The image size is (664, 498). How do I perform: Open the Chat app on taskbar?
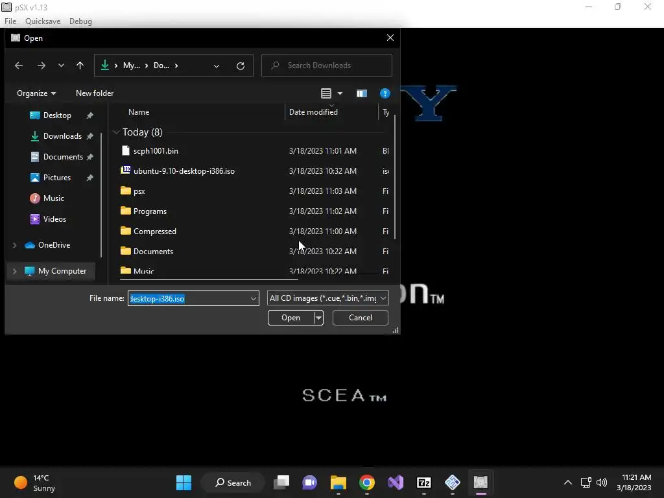[x=309, y=482]
